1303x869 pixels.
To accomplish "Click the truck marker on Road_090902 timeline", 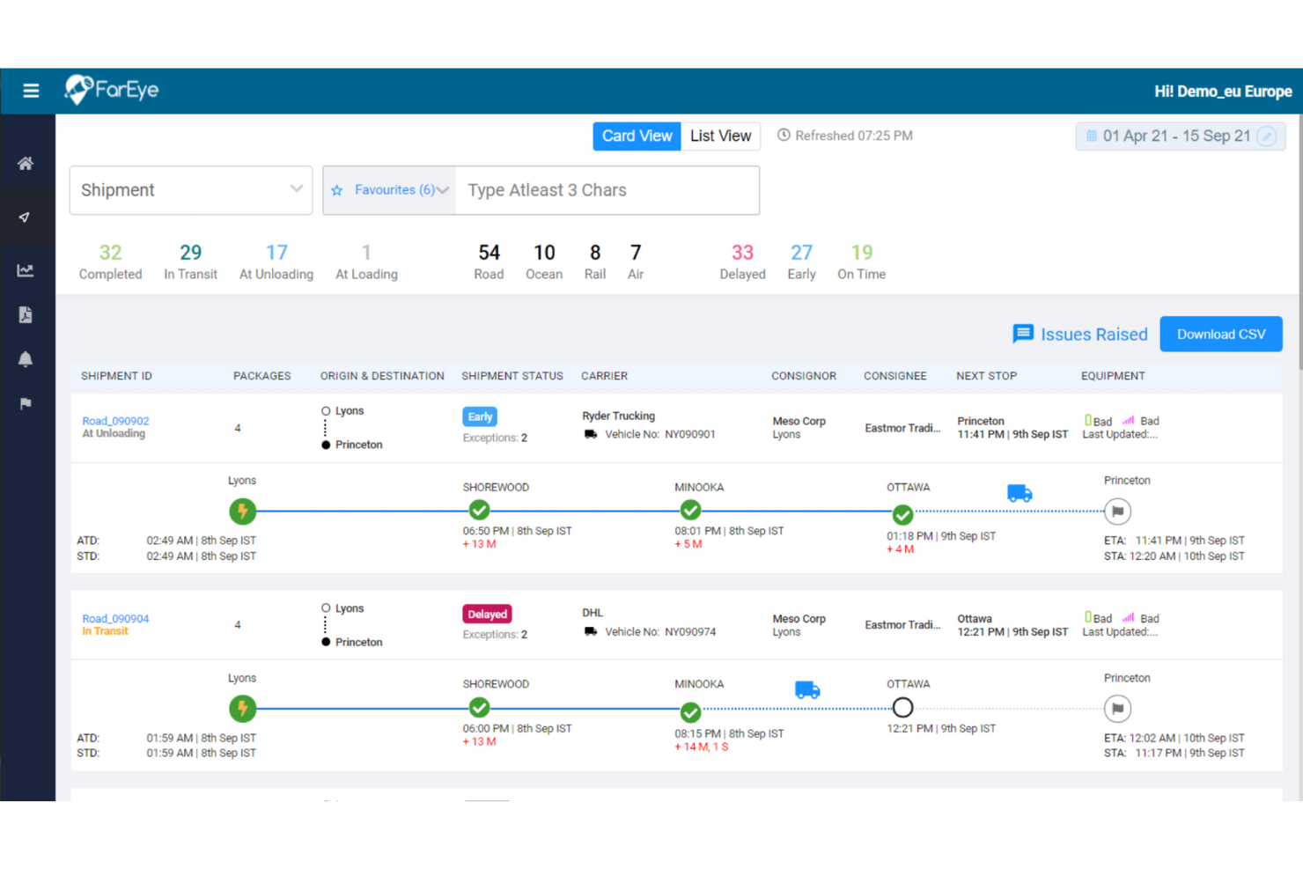I will pyautogui.click(x=1020, y=493).
